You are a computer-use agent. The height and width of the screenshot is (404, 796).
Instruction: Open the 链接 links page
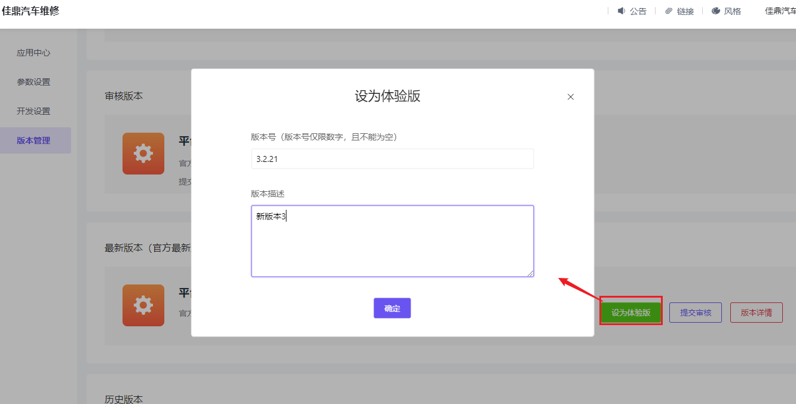(x=685, y=11)
